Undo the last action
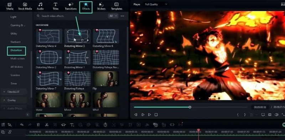285x140 pixels. pos(22,125)
